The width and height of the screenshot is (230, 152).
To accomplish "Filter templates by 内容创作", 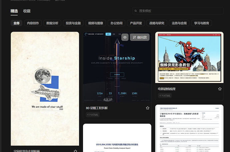I will tap(33, 23).
